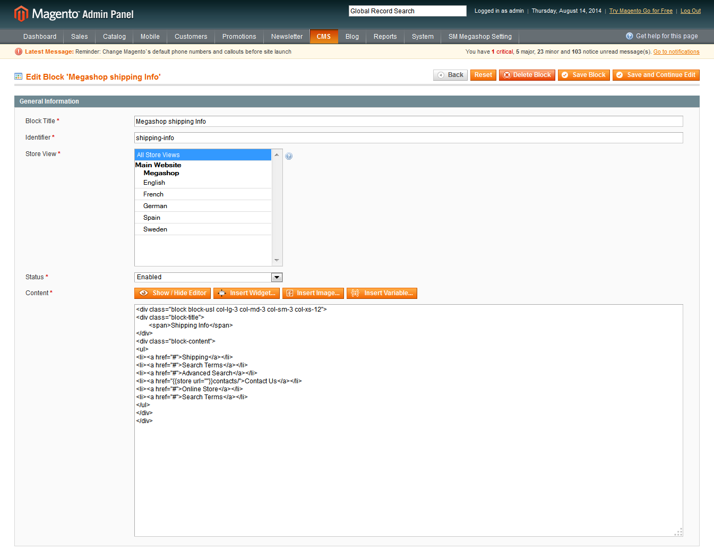The image size is (714, 550).
Task: Open the Newsletter menu
Action: tap(287, 37)
